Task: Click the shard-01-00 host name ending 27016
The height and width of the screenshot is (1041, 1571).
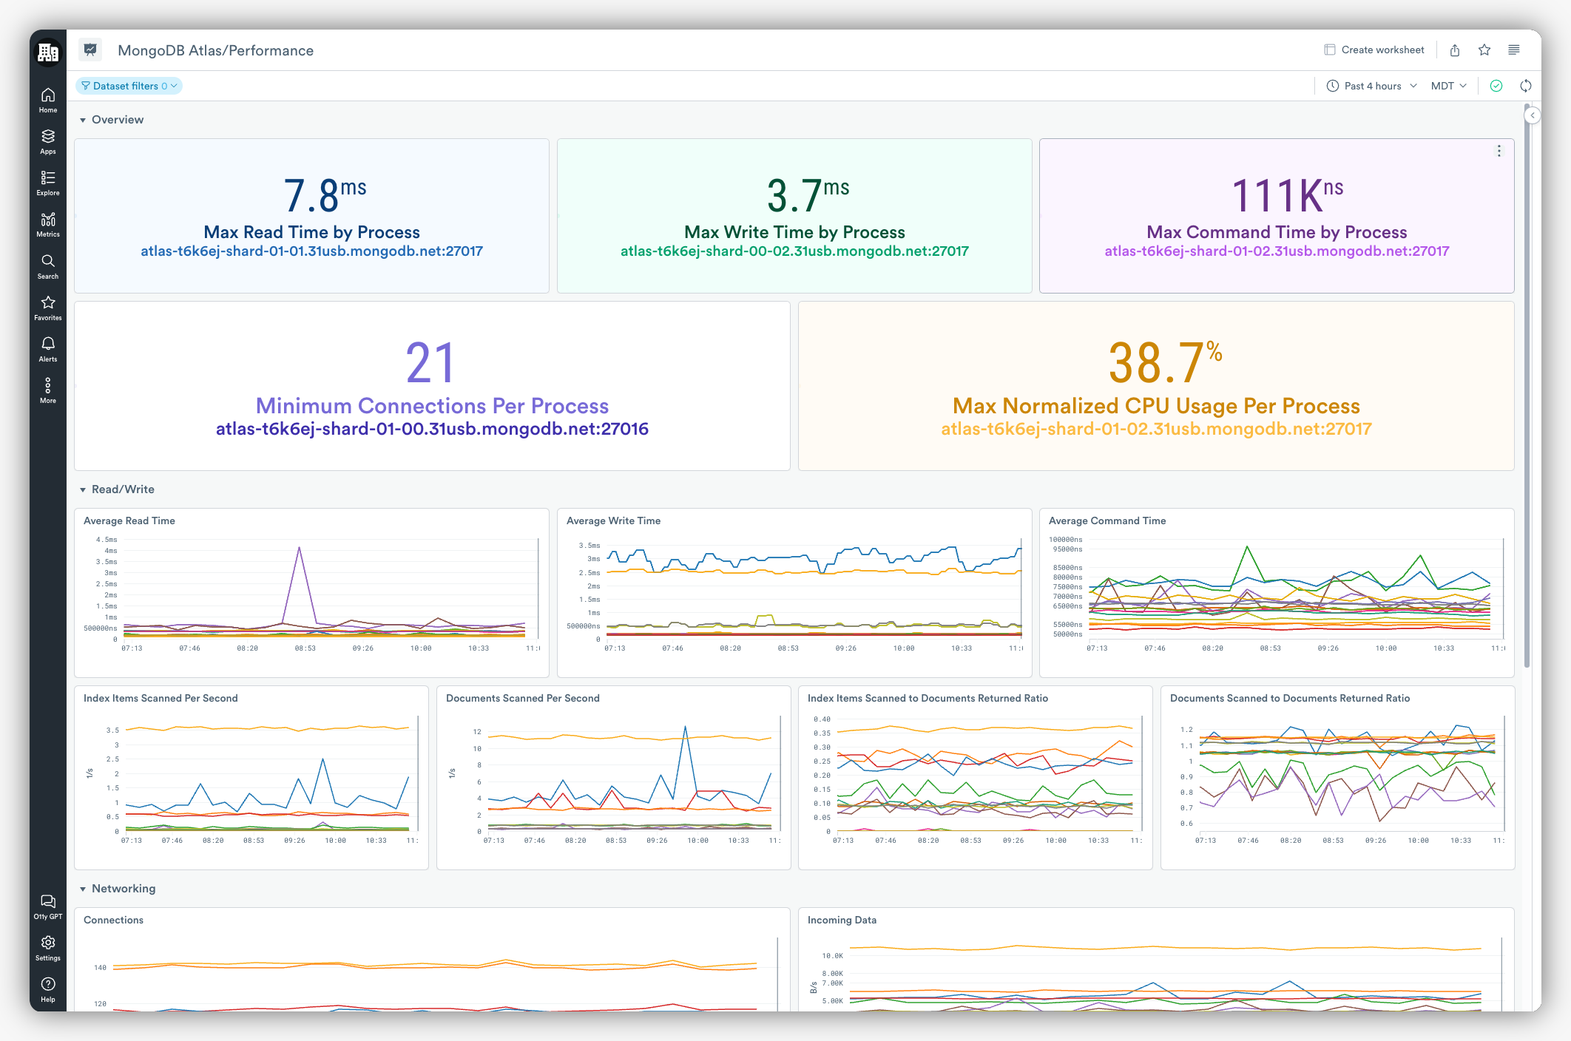Action: point(432,429)
